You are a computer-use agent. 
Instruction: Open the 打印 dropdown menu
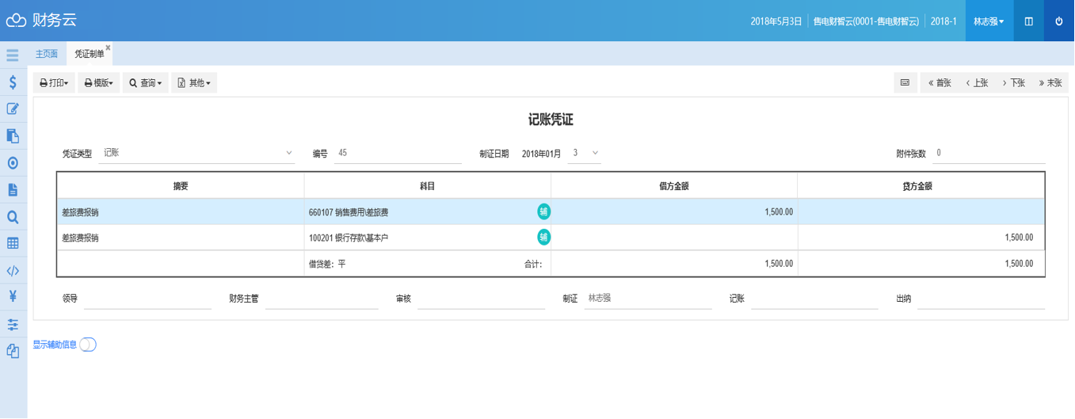pyautogui.click(x=54, y=82)
